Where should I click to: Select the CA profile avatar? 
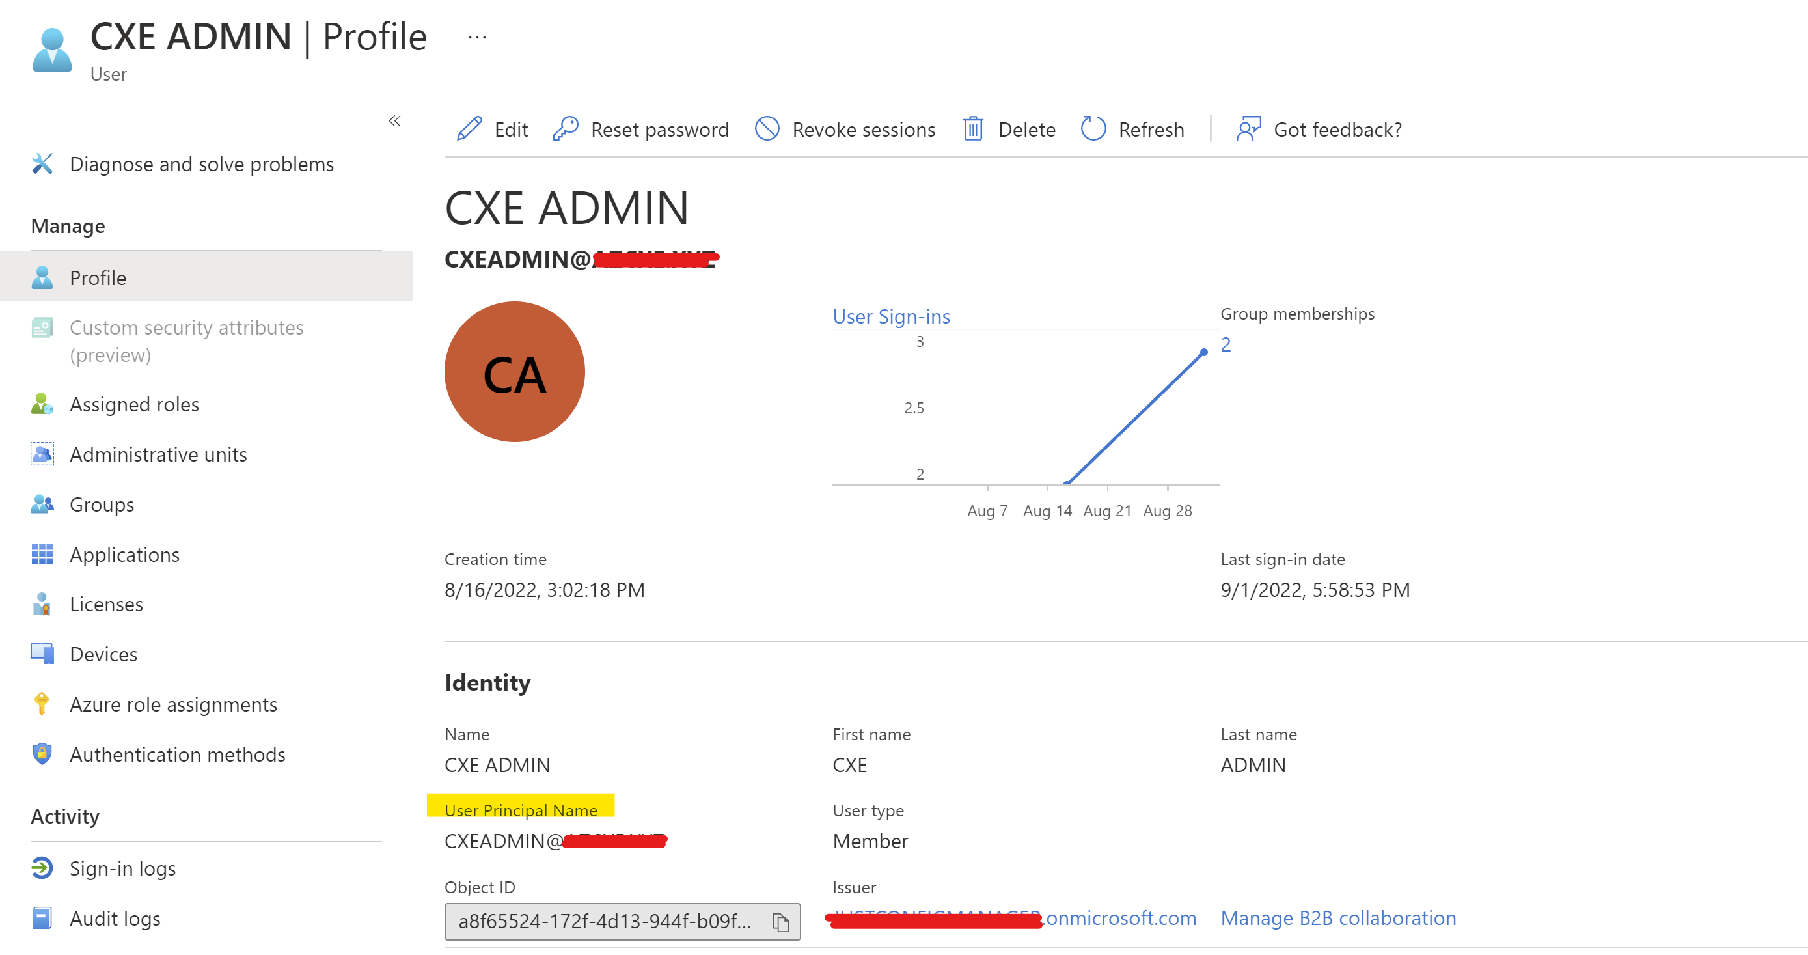(x=514, y=372)
